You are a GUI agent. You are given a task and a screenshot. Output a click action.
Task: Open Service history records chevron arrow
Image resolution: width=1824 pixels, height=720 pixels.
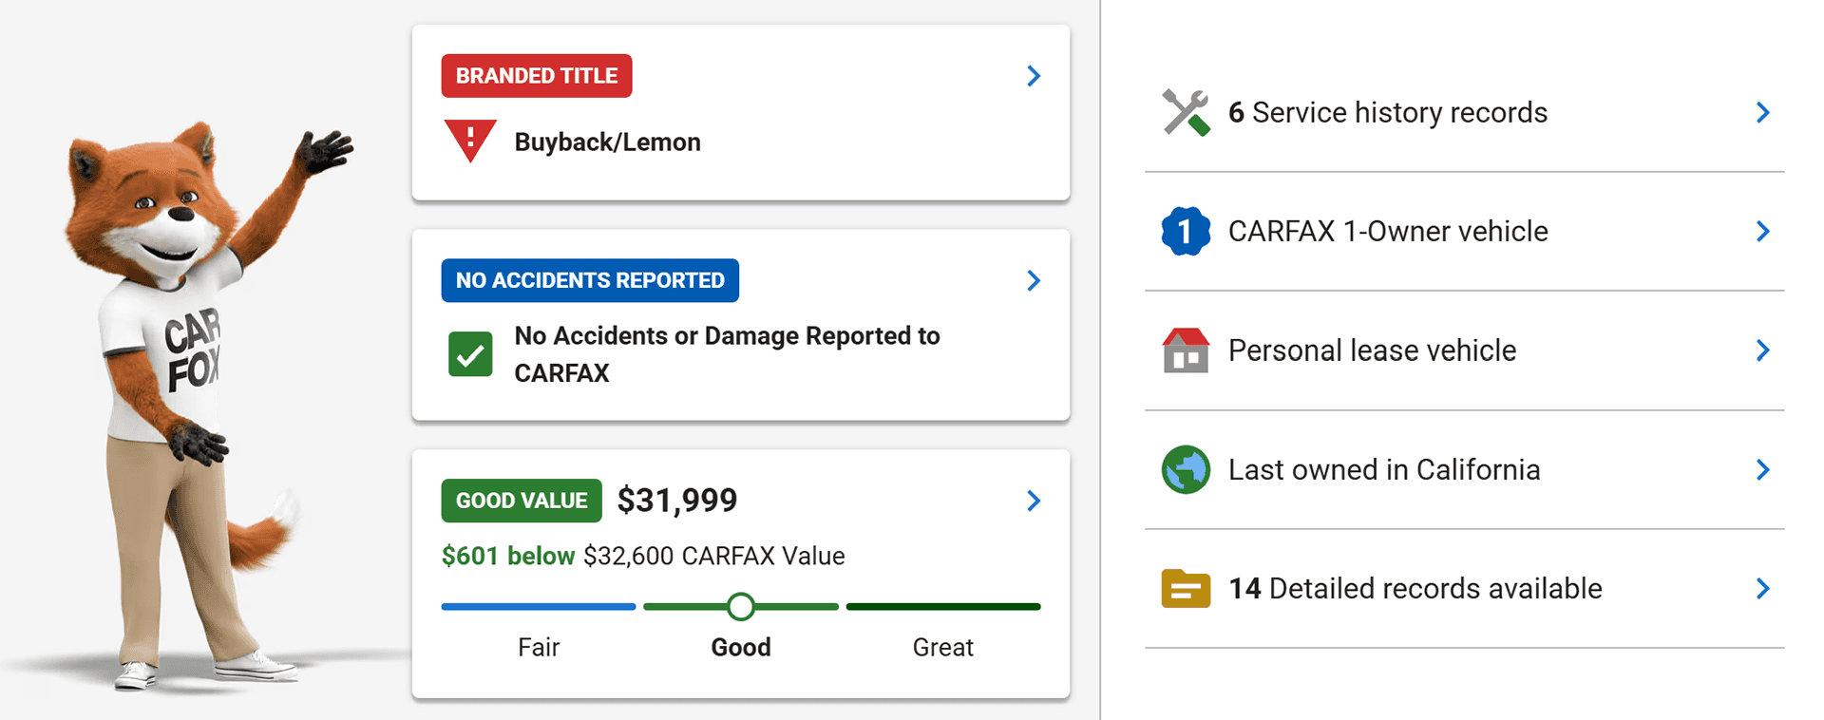click(x=1763, y=113)
